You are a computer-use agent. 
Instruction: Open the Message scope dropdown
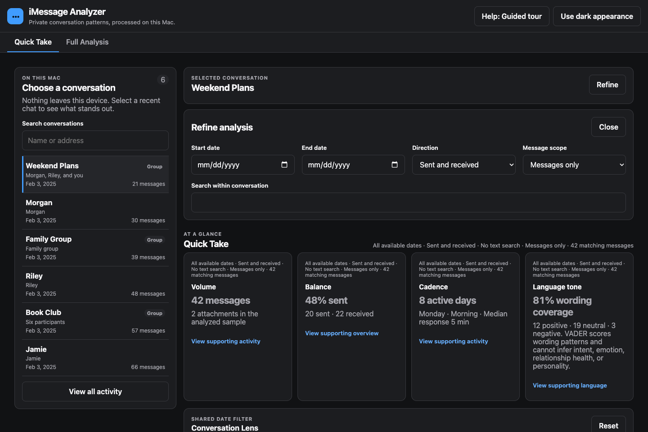pos(574,165)
